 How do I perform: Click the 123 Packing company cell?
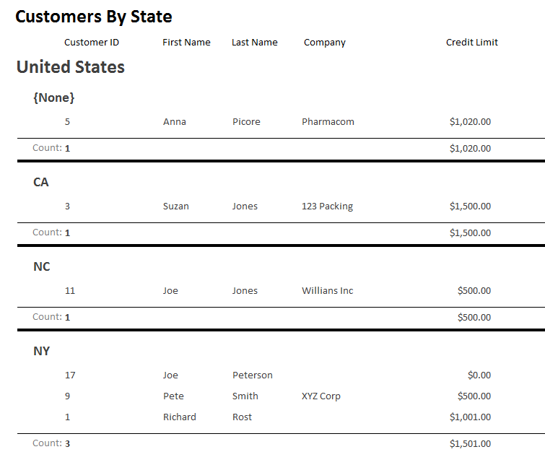pyautogui.click(x=327, y=207)
